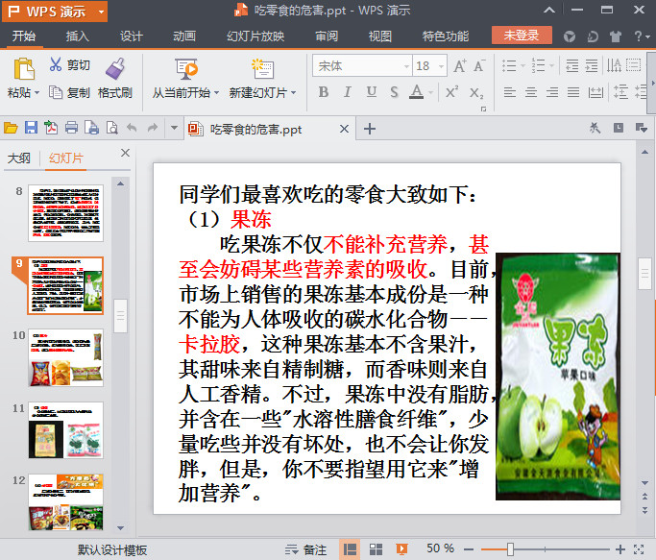
Task: Switch to the 插入 ribbon tab
Action: 78,37
